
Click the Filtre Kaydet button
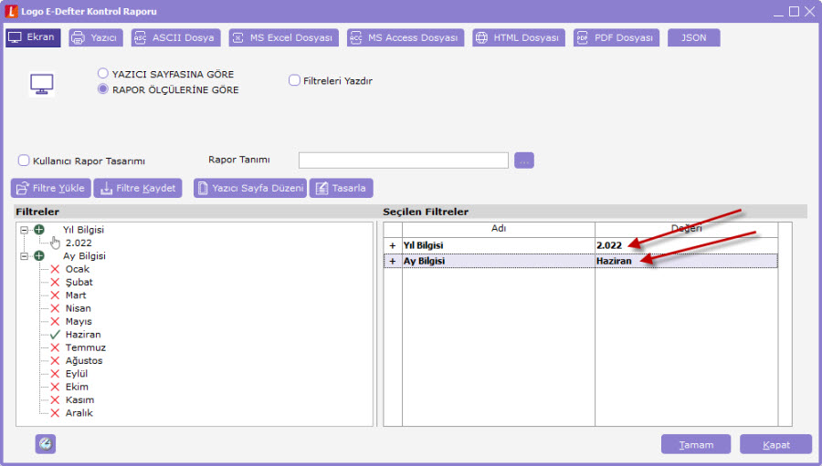pos(138,188)
